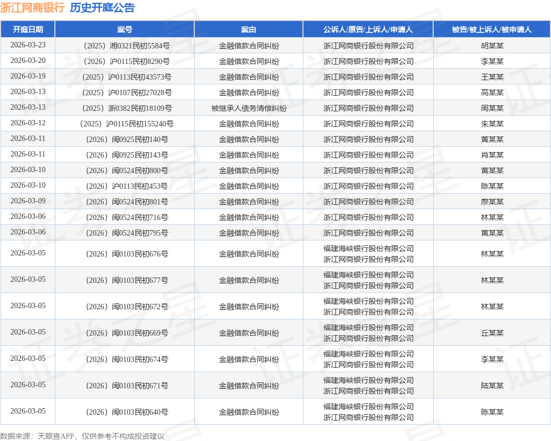
Task: Click case number (2026)闽0524民初801号
Action: click(x=125, y=202)
